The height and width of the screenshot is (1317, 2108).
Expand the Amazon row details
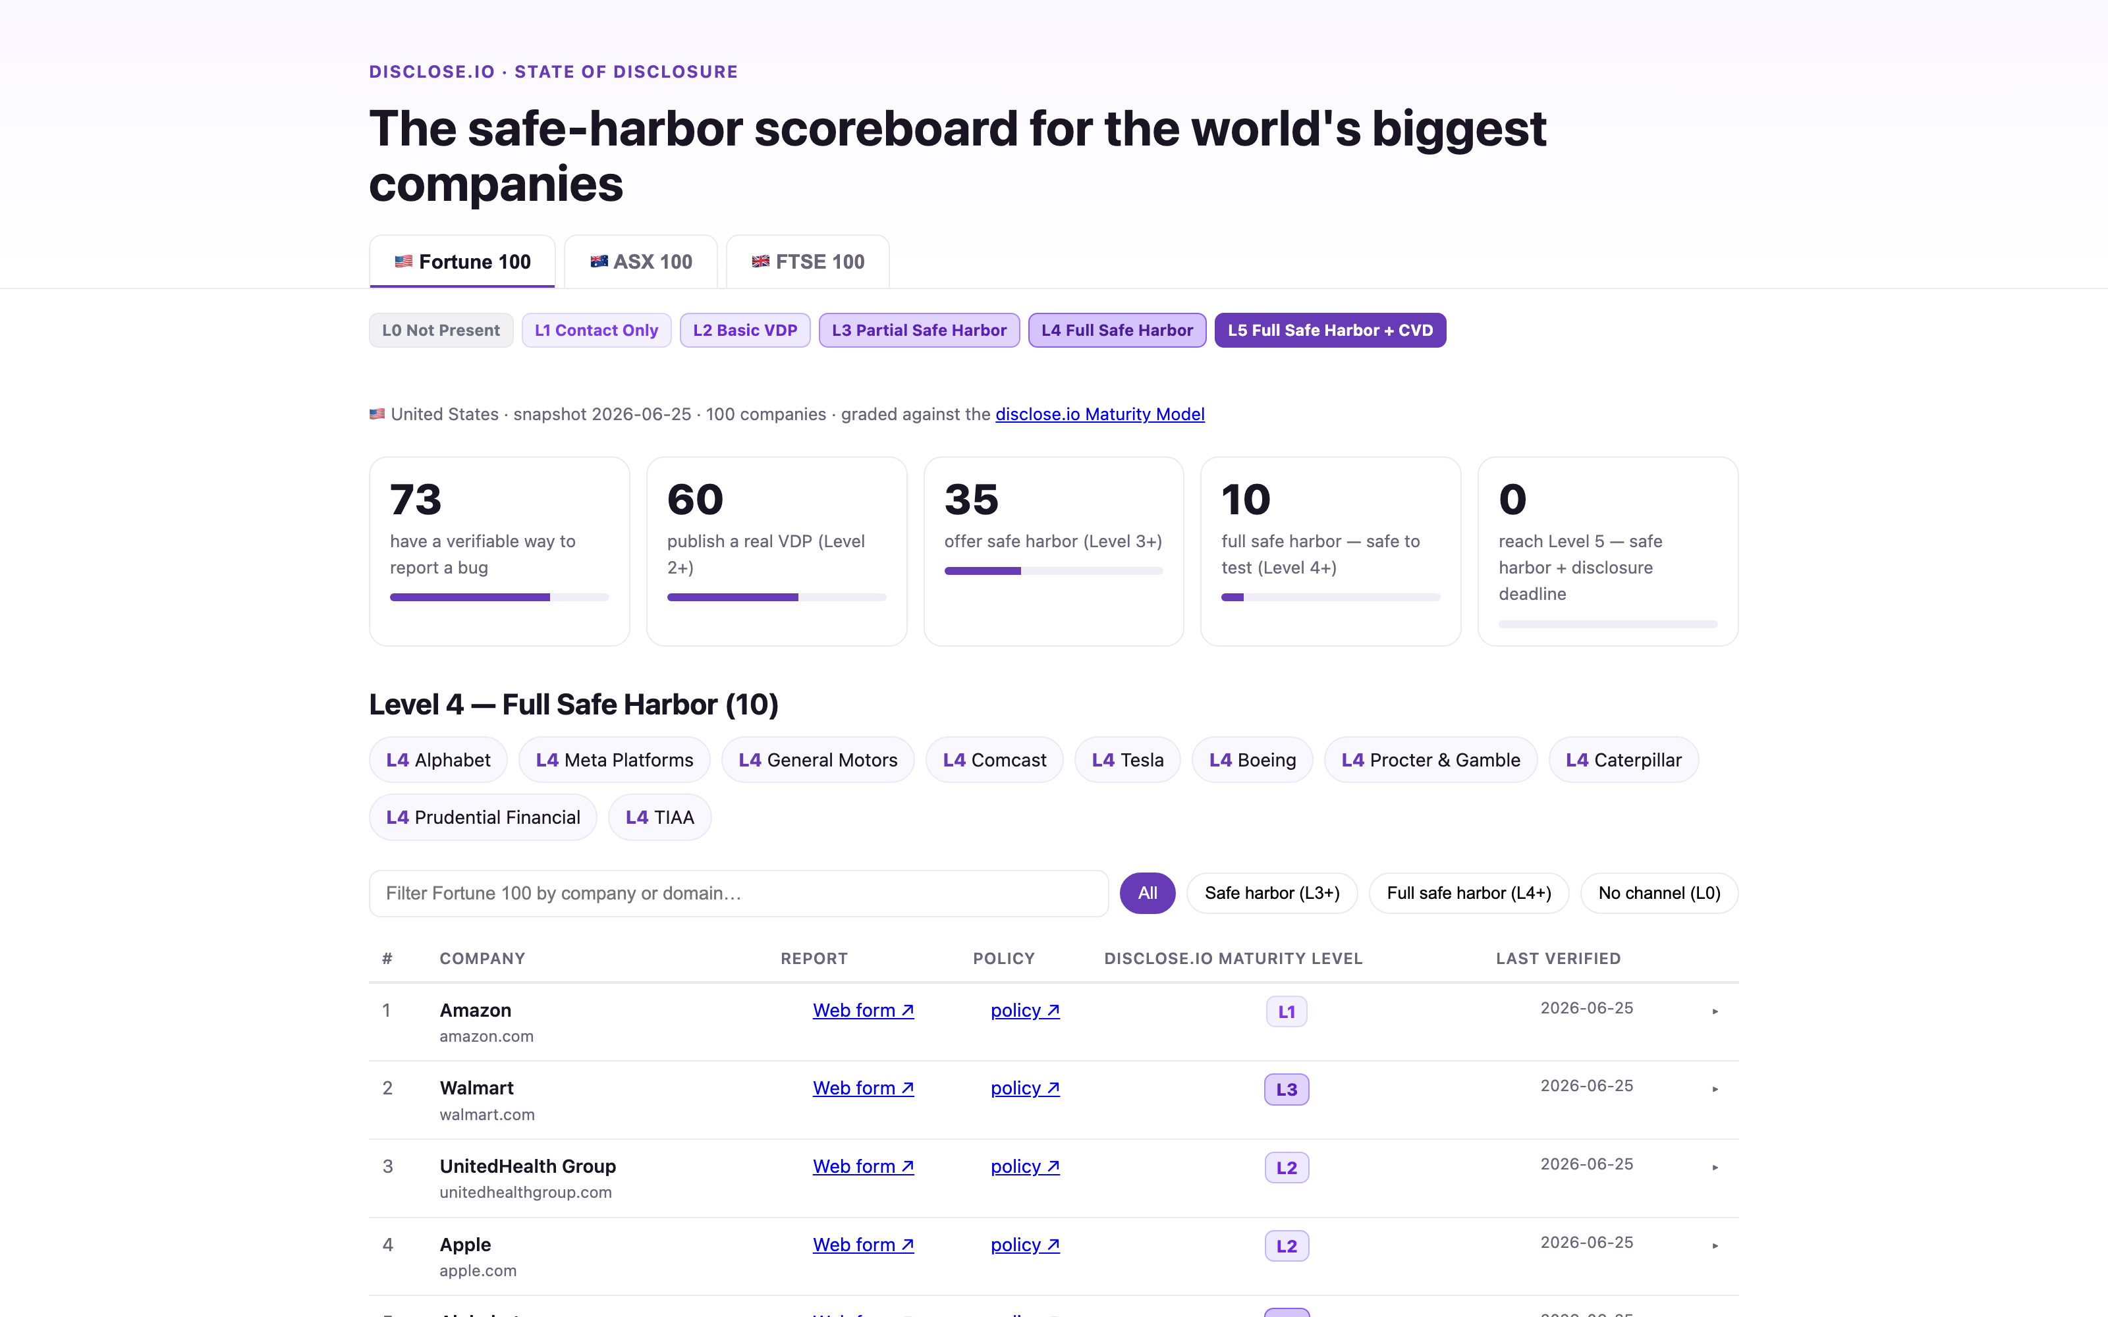coord(1715,1011)
